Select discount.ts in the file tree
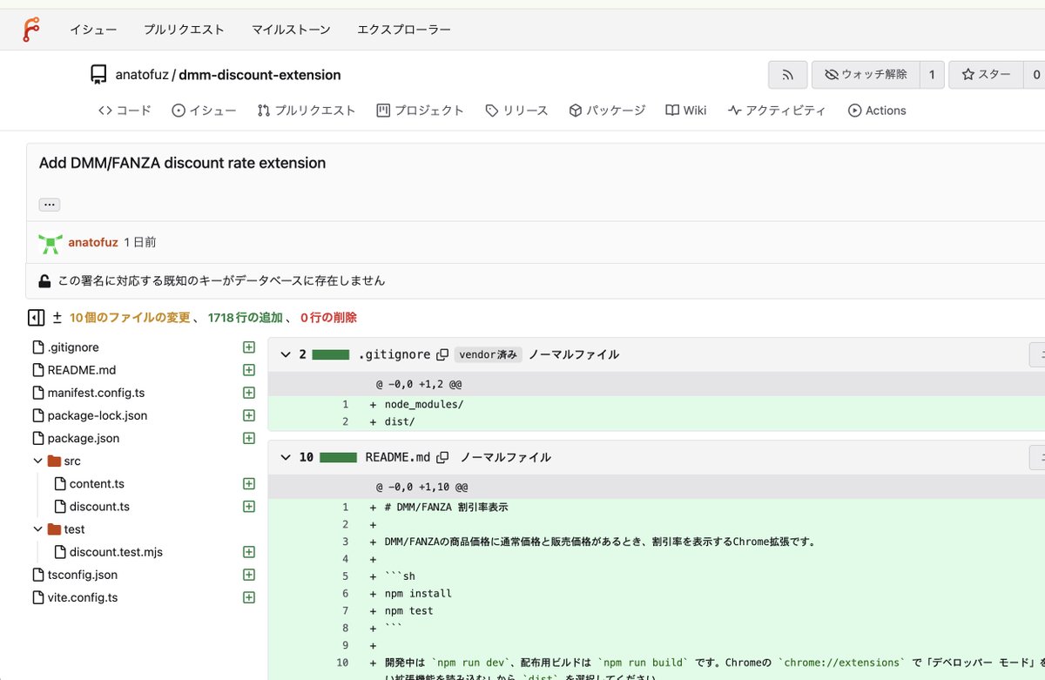Screen dimensions: 1045x680 [x=99, y=506]
